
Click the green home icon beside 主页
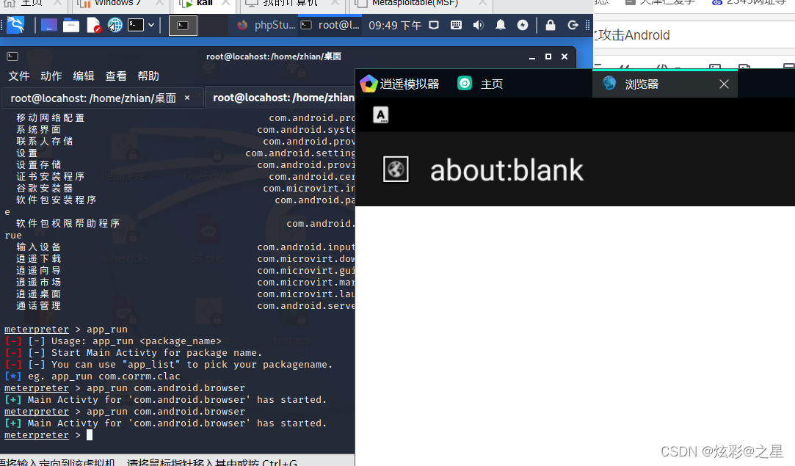[x=465, y=83]
